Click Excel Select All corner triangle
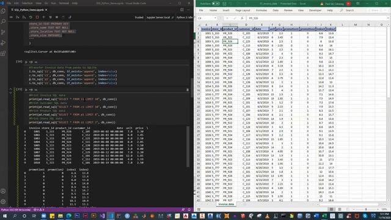The image size is (391, 220). [x=199, y=24]
